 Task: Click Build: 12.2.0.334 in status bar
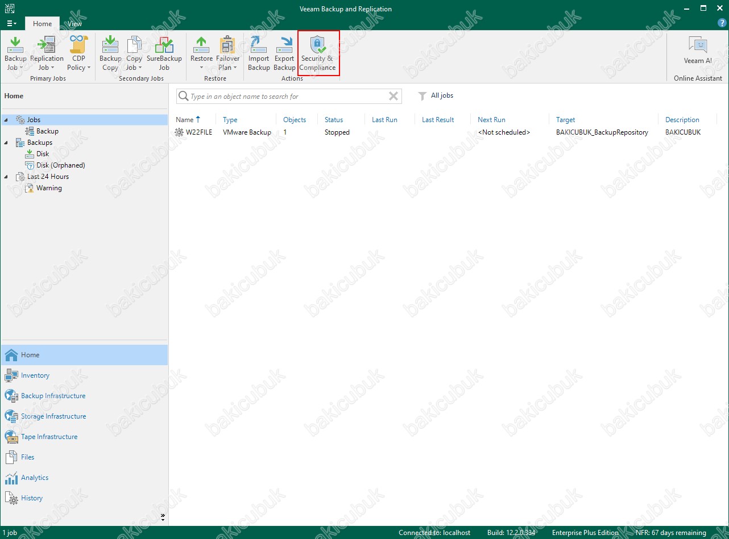tap(511, 533)
